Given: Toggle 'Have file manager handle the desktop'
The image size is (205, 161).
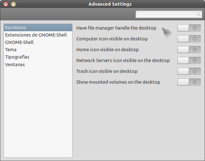Looking at the screenshot, I should [x=189, y=28].
